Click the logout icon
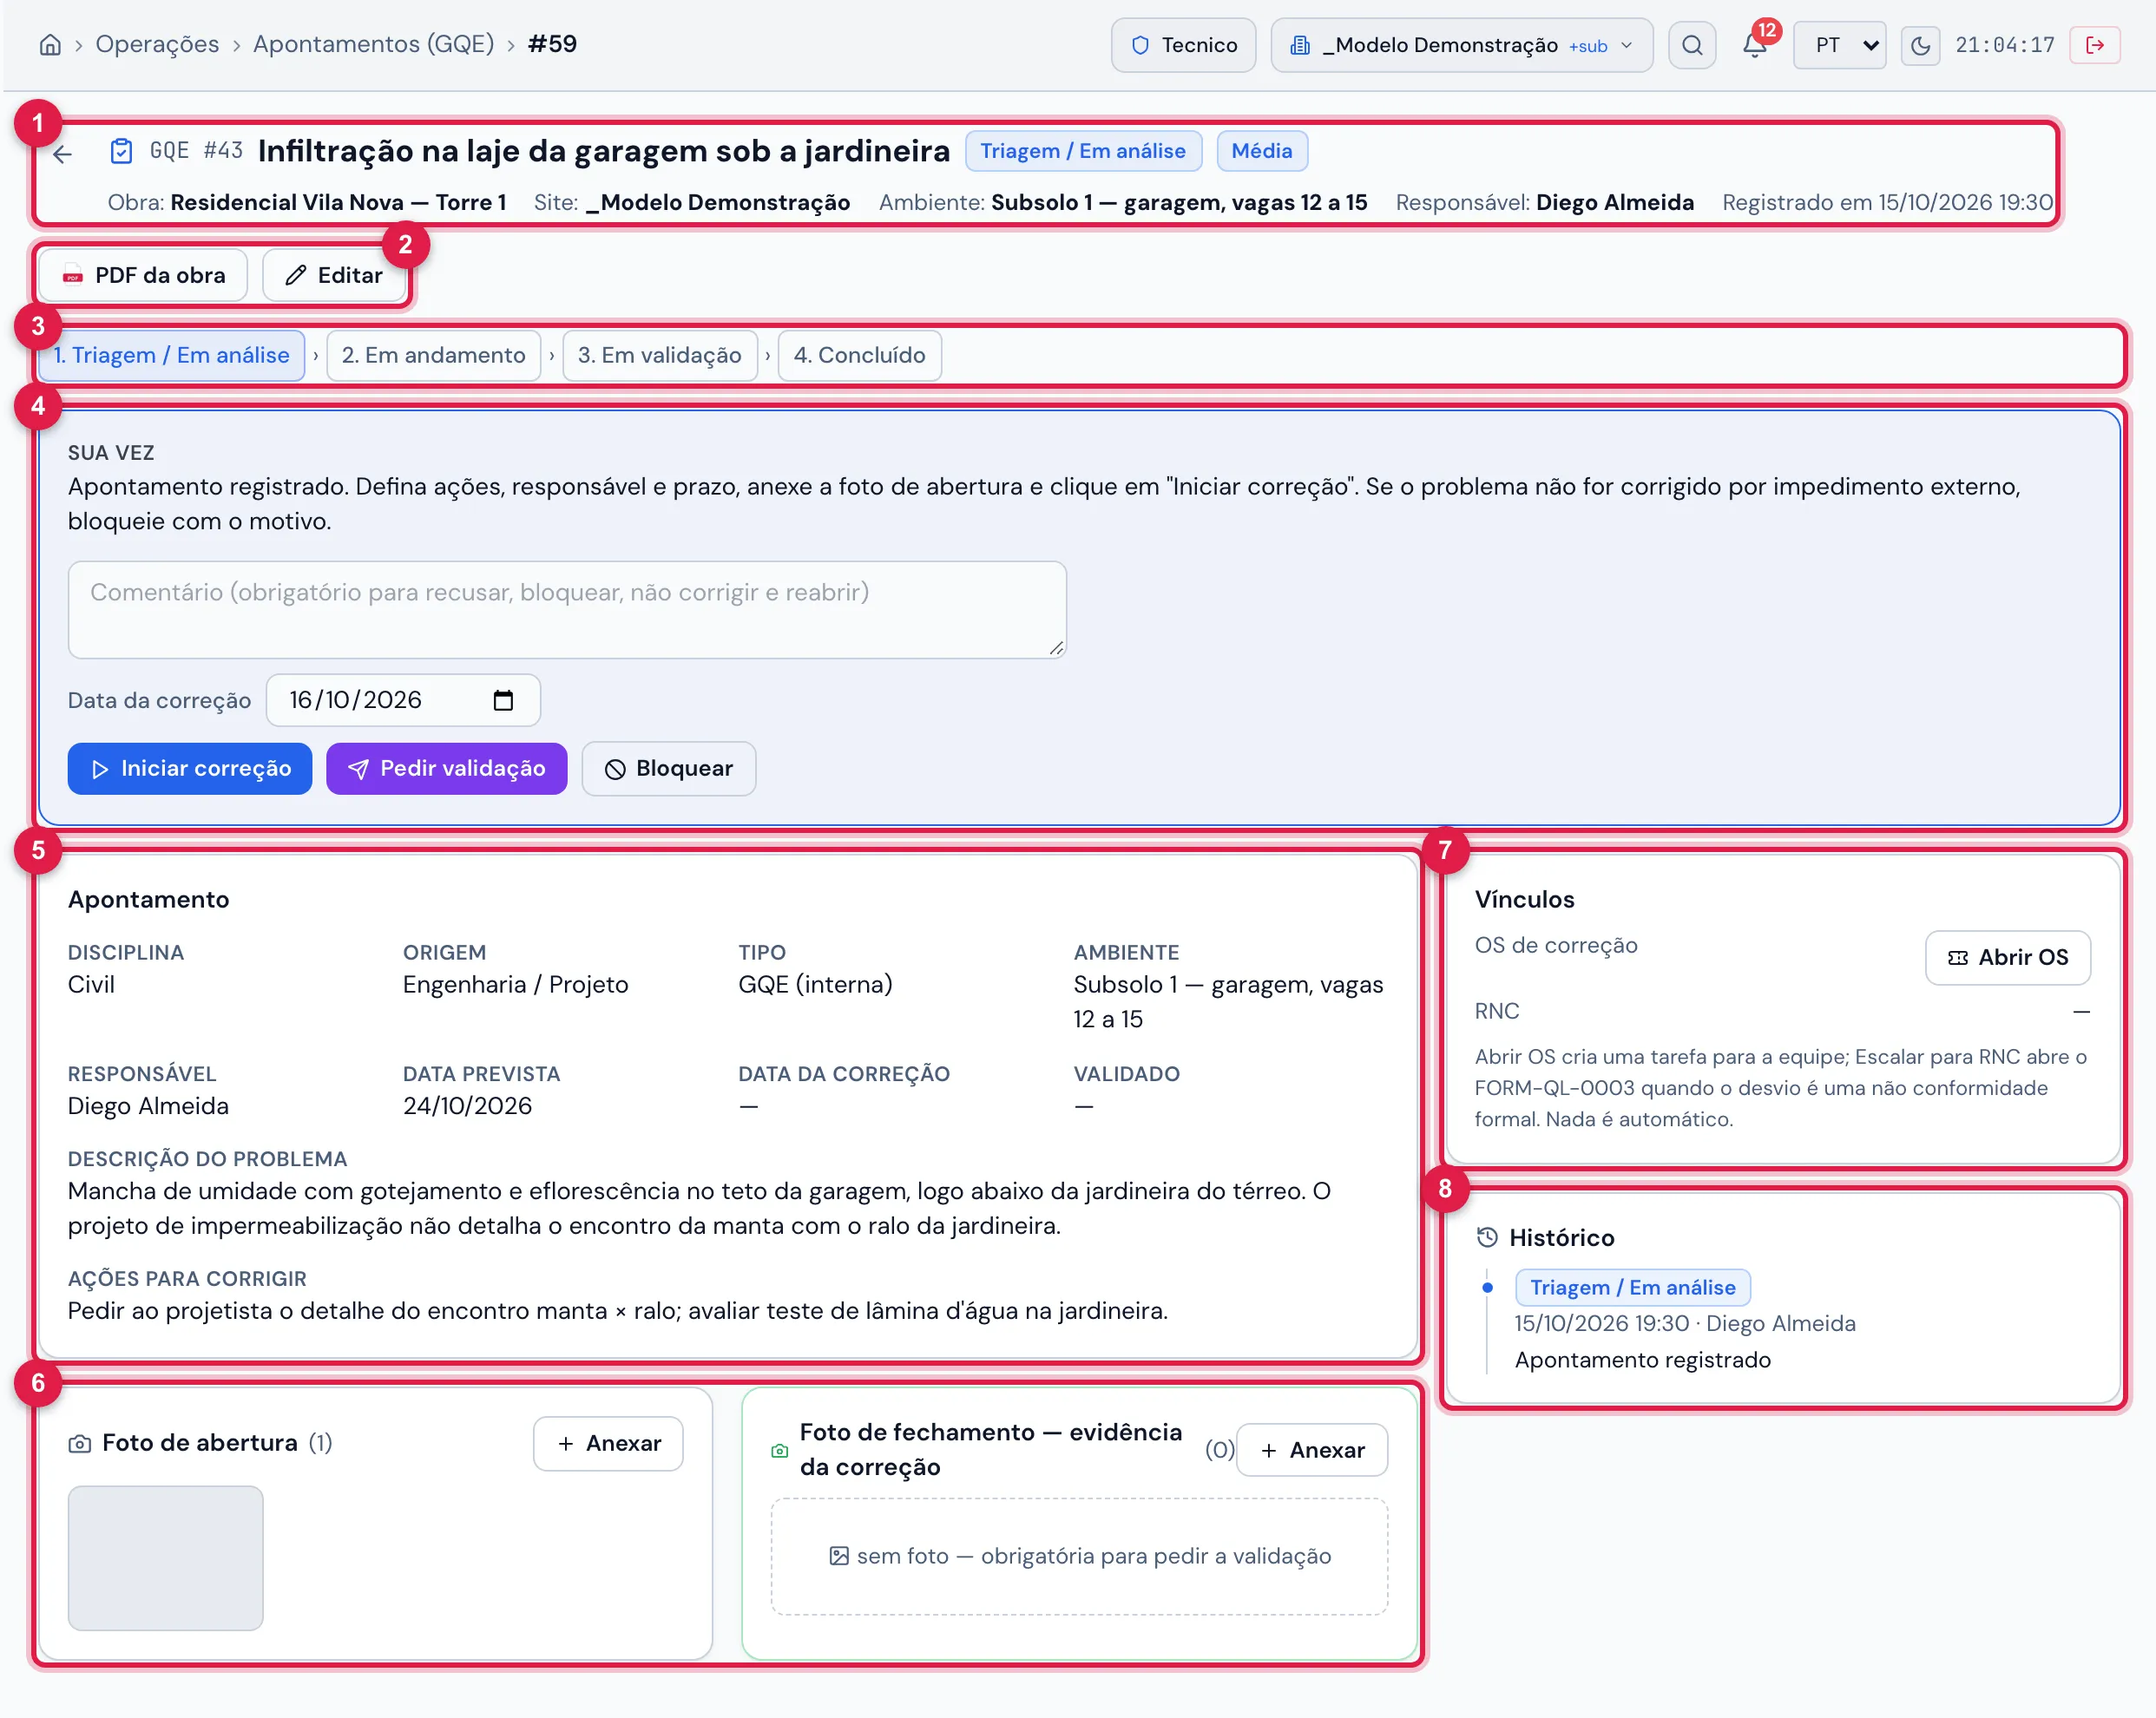The image size is (2156, 1718). pyautogui.click(x=2095, y=45)
